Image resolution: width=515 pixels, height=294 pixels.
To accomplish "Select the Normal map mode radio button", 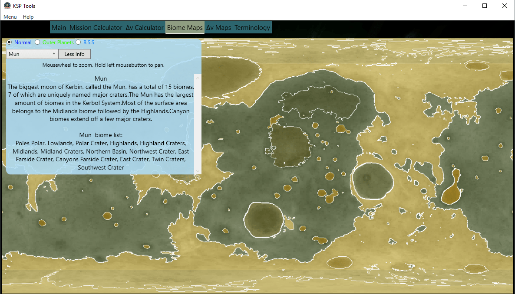I will click(x=9, y=42).
